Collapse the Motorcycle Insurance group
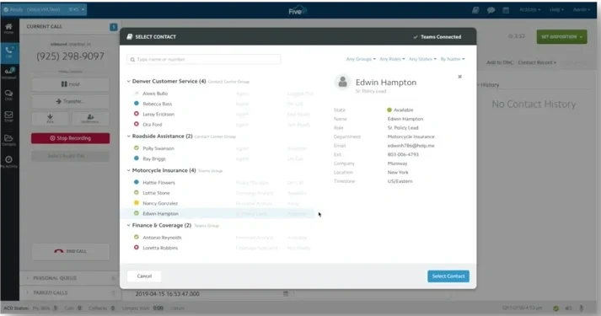Image resolution: width=601 pixels, height=316 pixels. [x=129, y=170]
